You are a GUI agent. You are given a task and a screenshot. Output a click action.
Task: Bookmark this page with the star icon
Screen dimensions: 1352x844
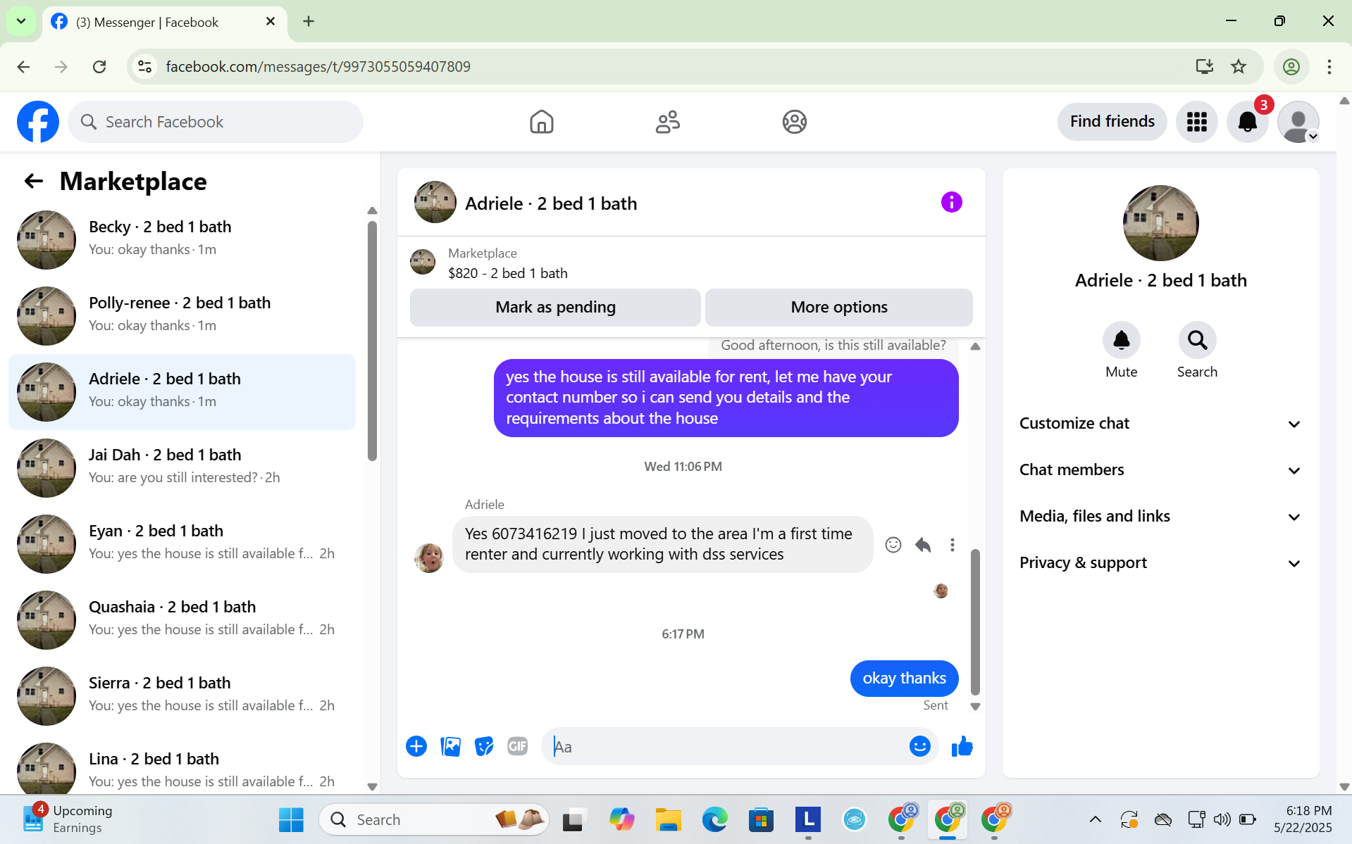tap(1239, 67)
